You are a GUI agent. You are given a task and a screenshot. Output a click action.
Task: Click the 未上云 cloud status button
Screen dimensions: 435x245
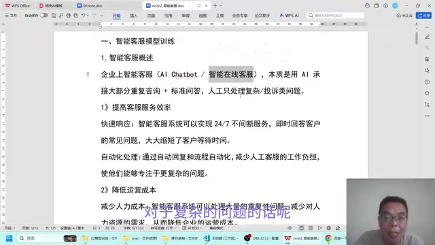(x=404, y=16)
